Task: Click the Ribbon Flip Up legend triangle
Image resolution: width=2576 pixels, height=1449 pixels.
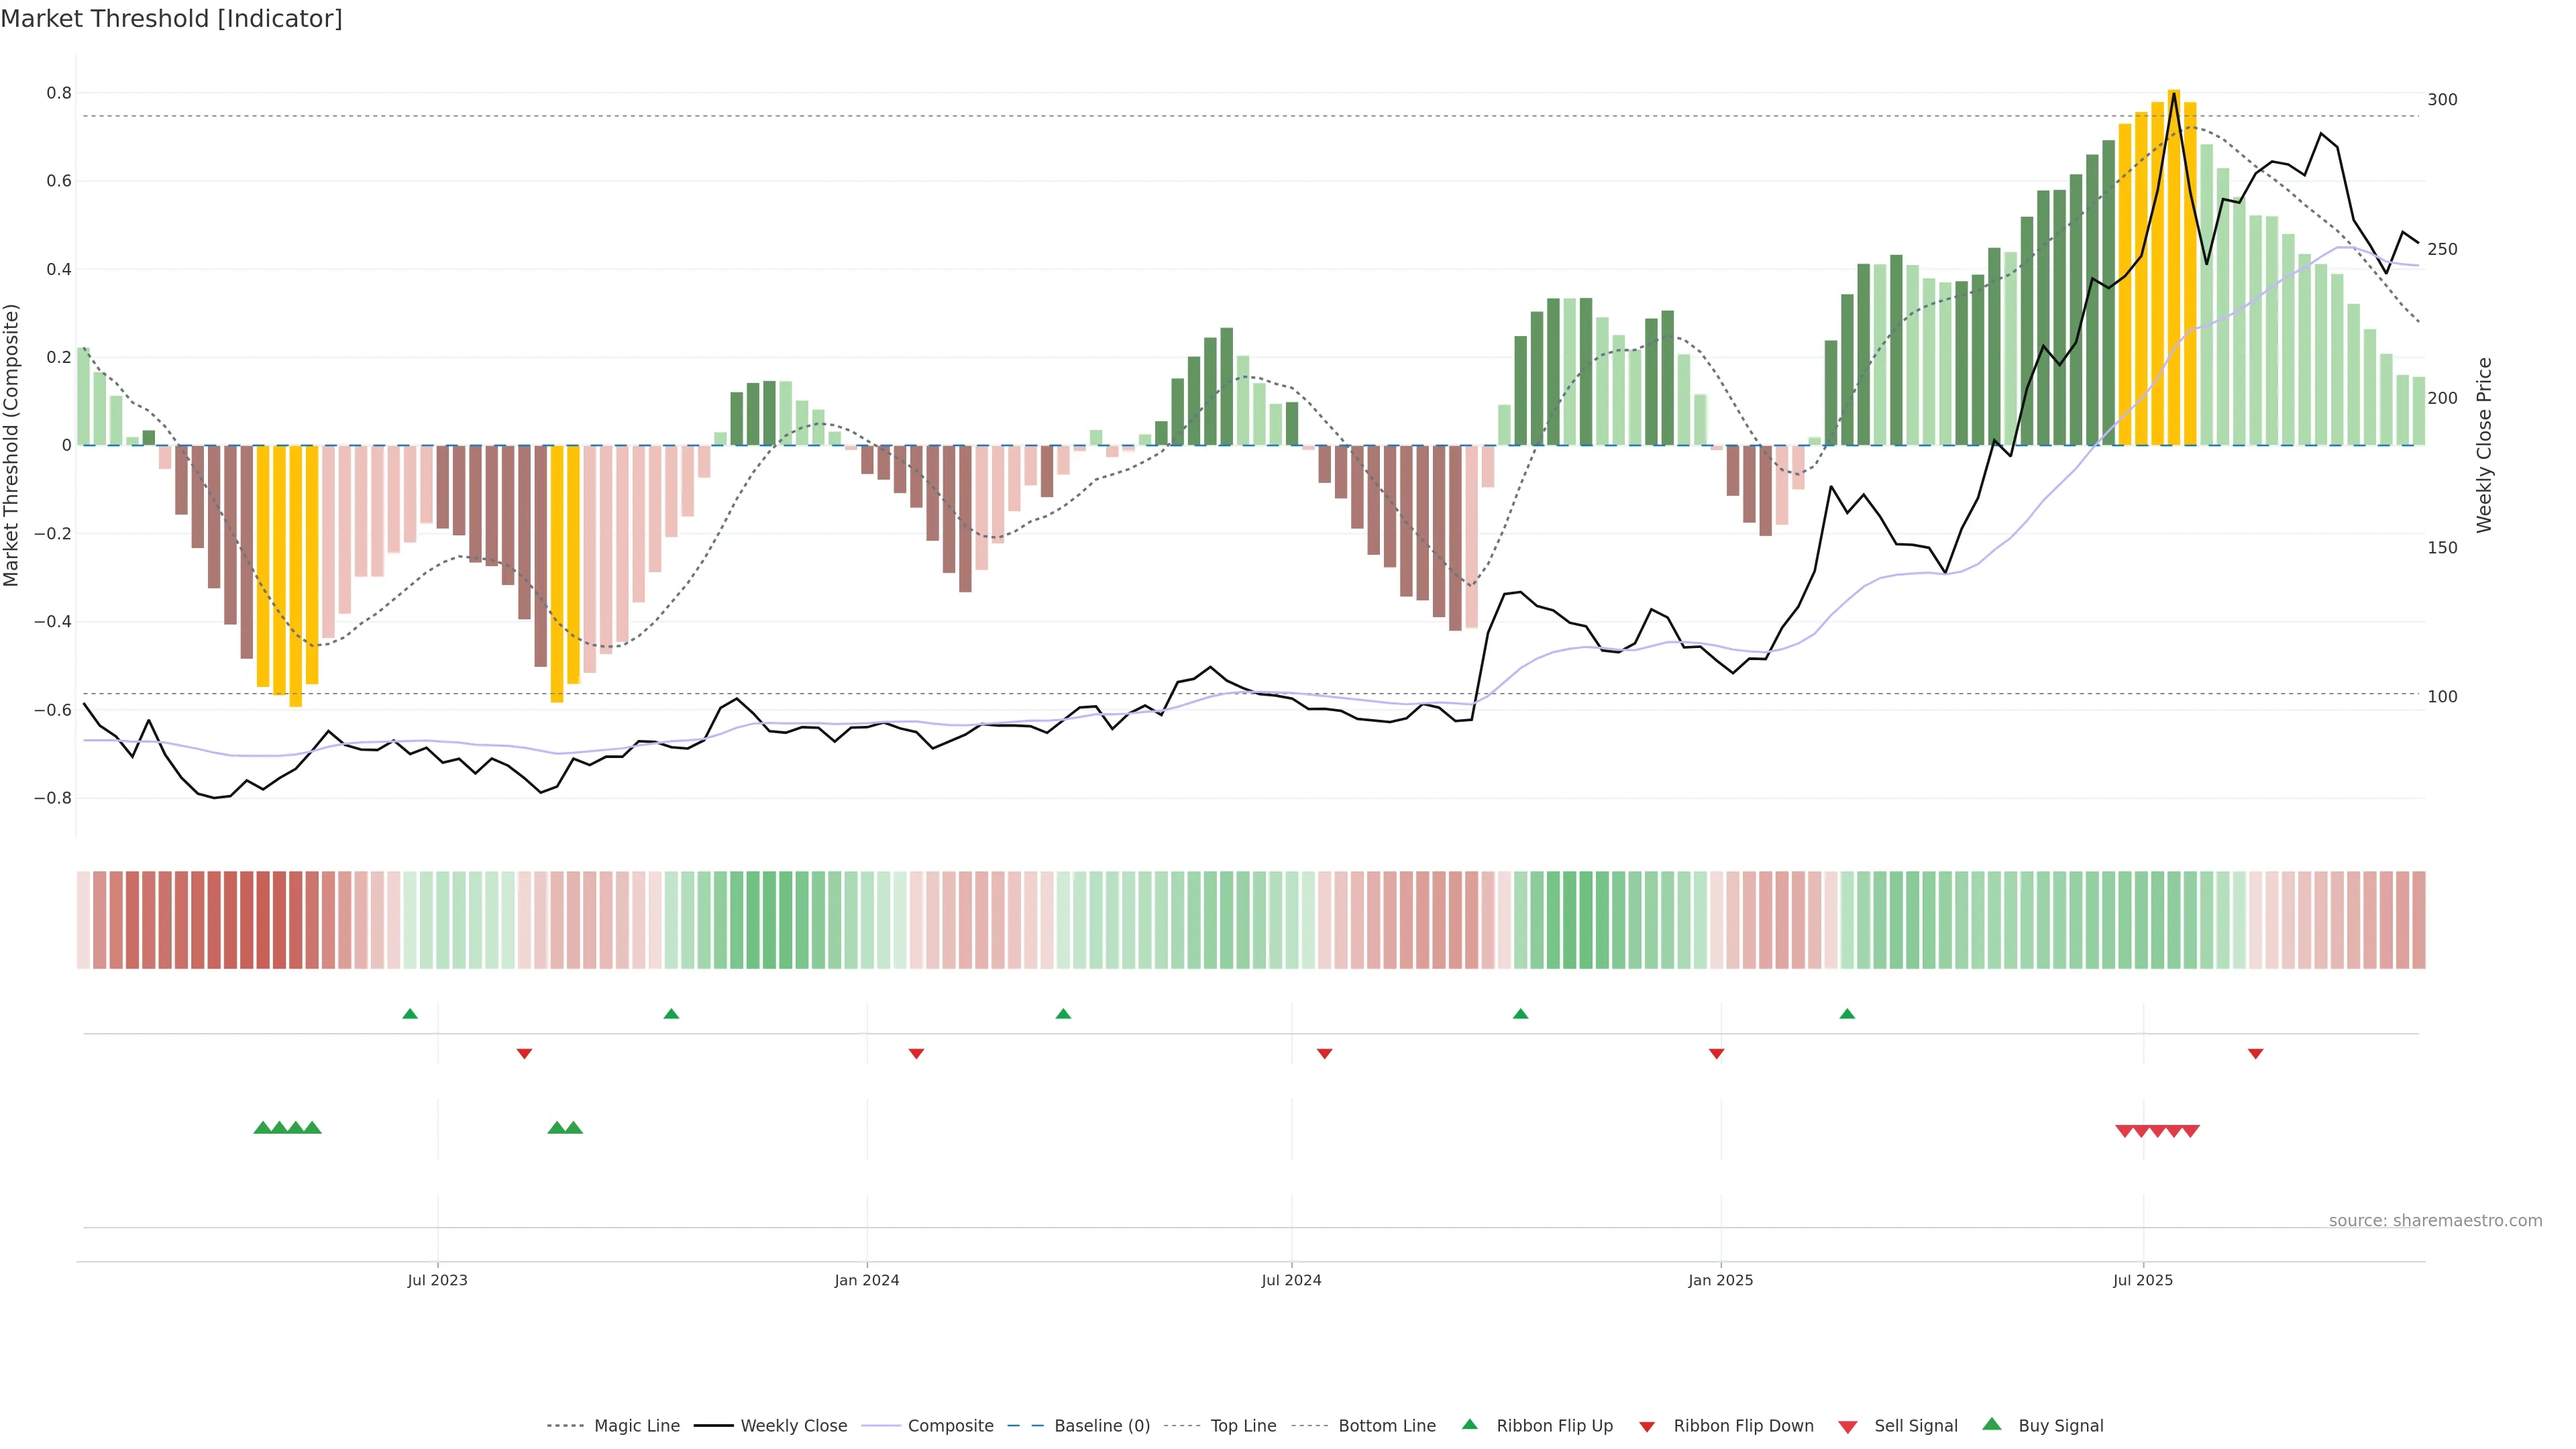Action: click(1469, 1424)
